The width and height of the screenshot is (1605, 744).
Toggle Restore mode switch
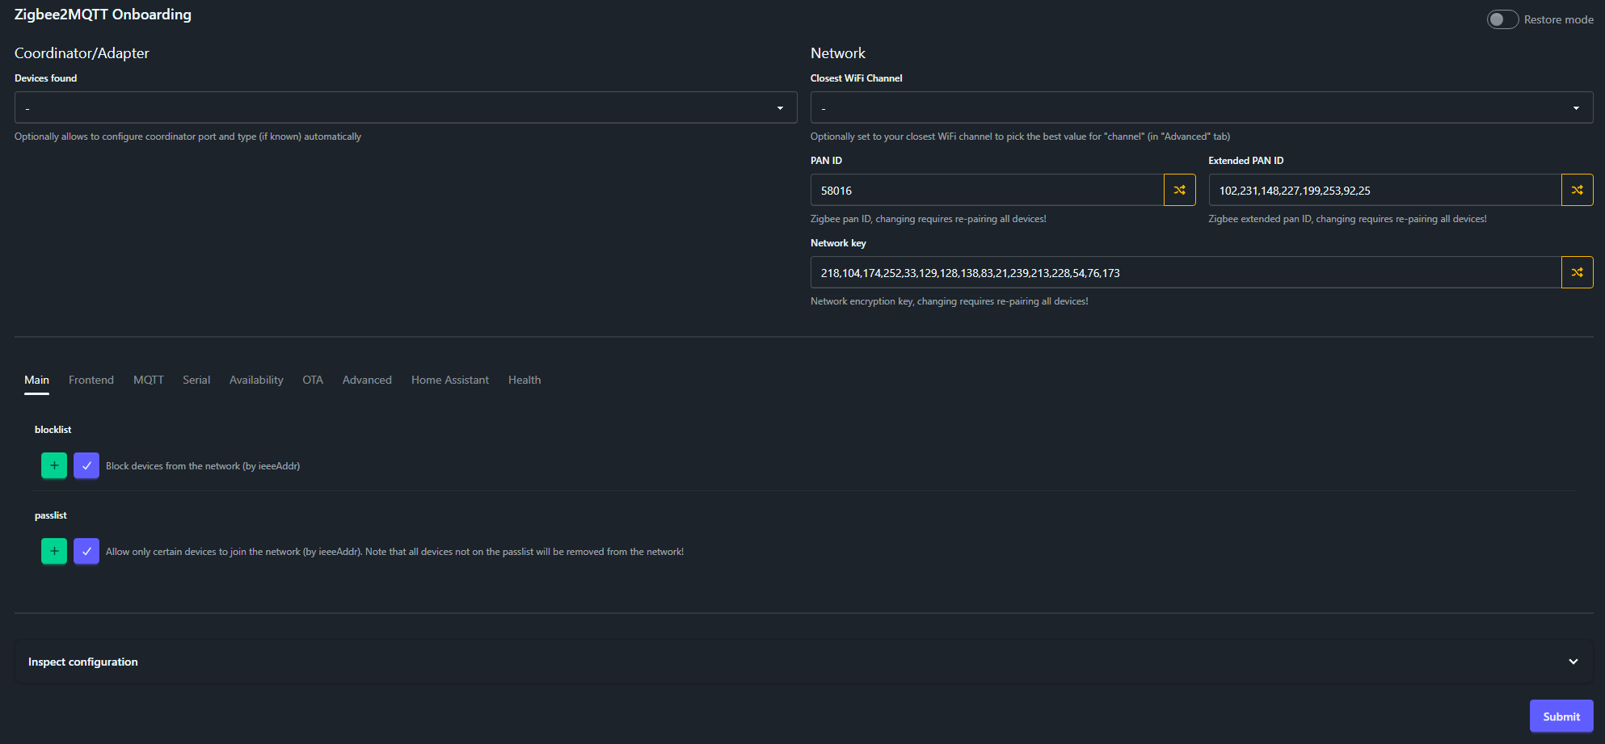(1502, 19)
